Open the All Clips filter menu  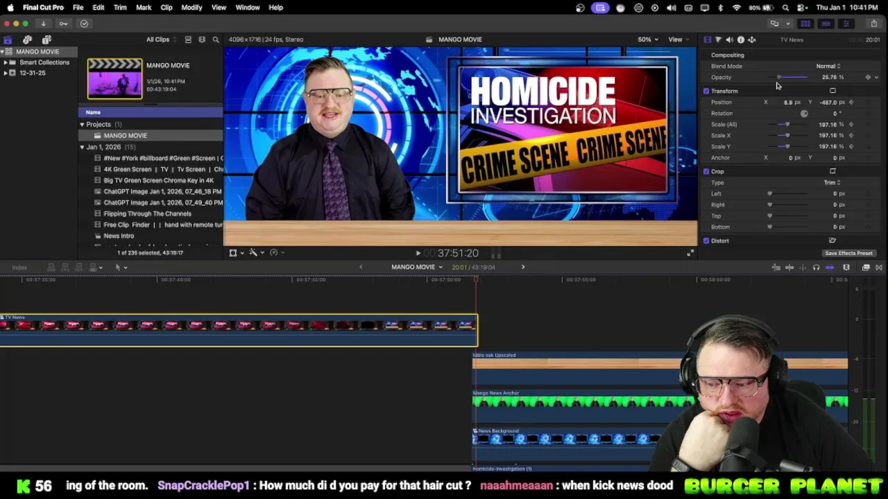[x=161, y=40]
